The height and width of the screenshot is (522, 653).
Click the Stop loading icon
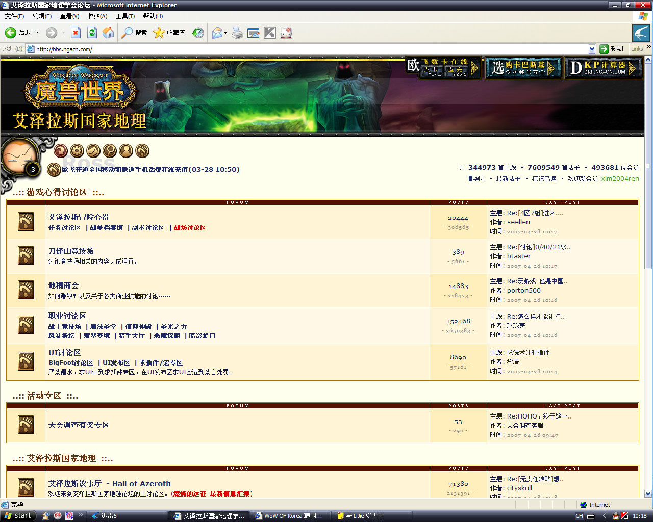point(76,33)
